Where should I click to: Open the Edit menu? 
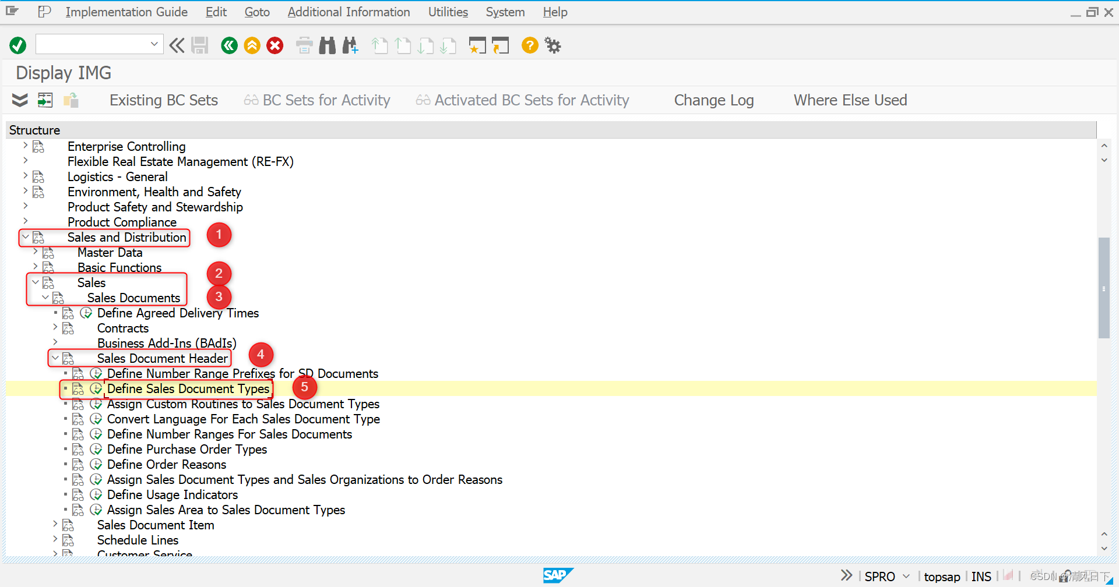pos(216,12)
